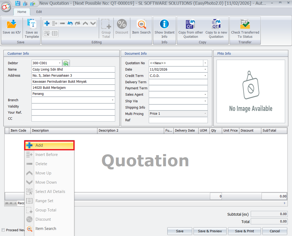Toggle the Proceed New checkbox

click(x=3, y=230)
